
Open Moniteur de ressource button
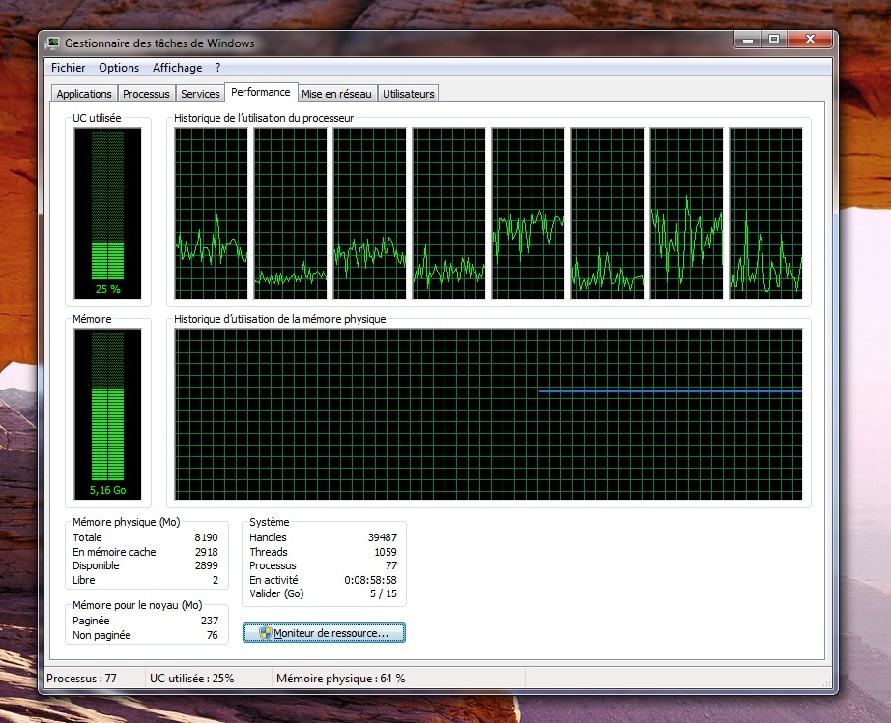tap(324, 632)
